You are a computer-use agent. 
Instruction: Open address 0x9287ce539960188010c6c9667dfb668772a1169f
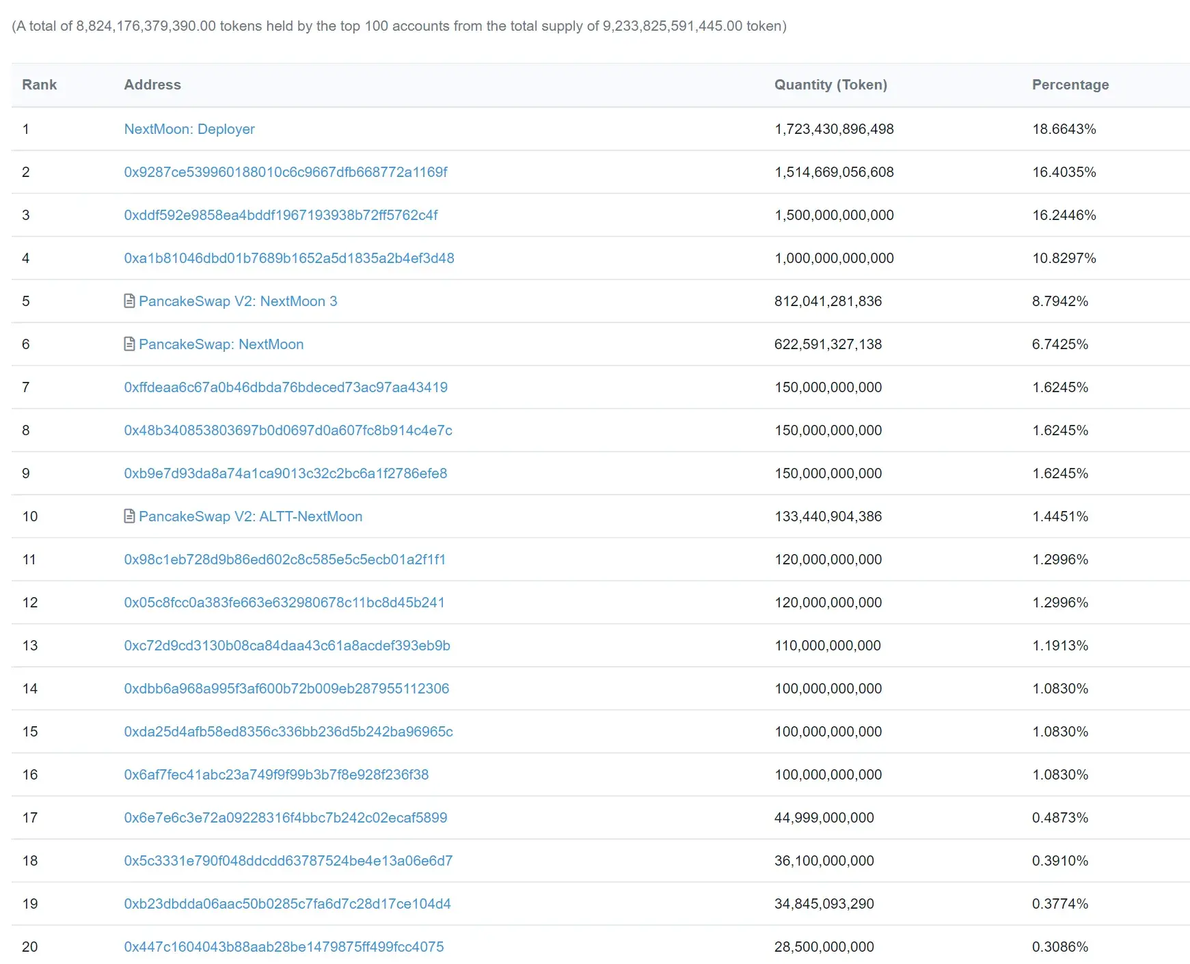pyautogui.click(x=286, y=172)
